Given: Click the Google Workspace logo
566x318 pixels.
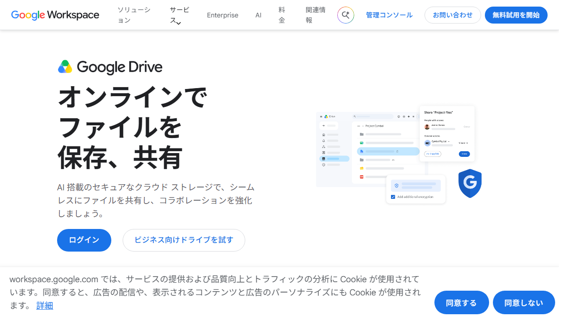Looking at the screenshot, I should coord(55,15).
